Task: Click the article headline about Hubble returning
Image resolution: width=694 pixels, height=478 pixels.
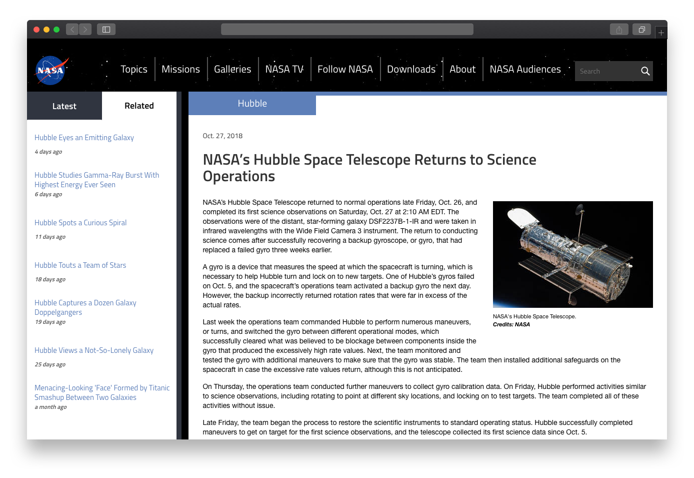Action: (x=369, y=168)
